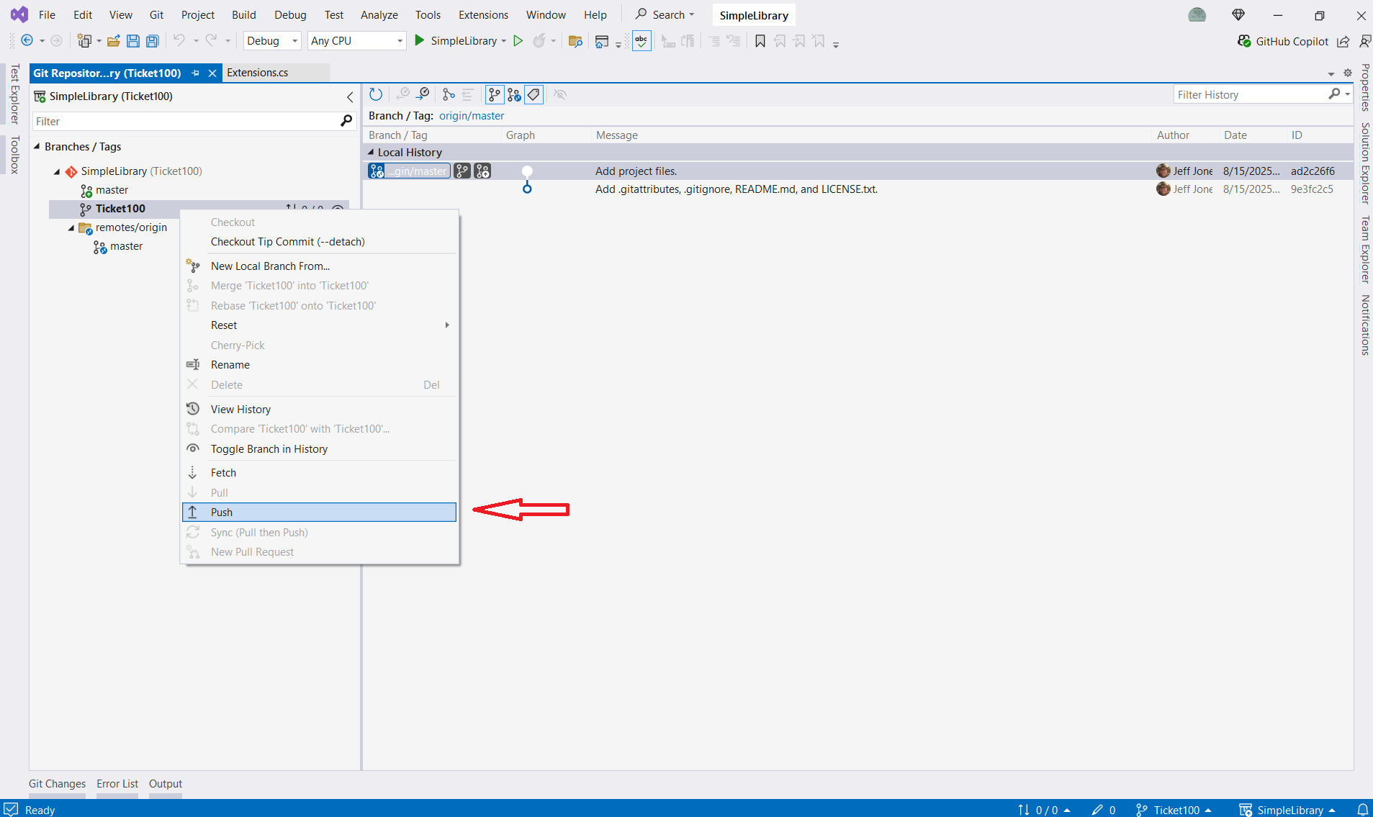
Task: Click the GitHub Copilot icon
Action: tap(1244, 41)
